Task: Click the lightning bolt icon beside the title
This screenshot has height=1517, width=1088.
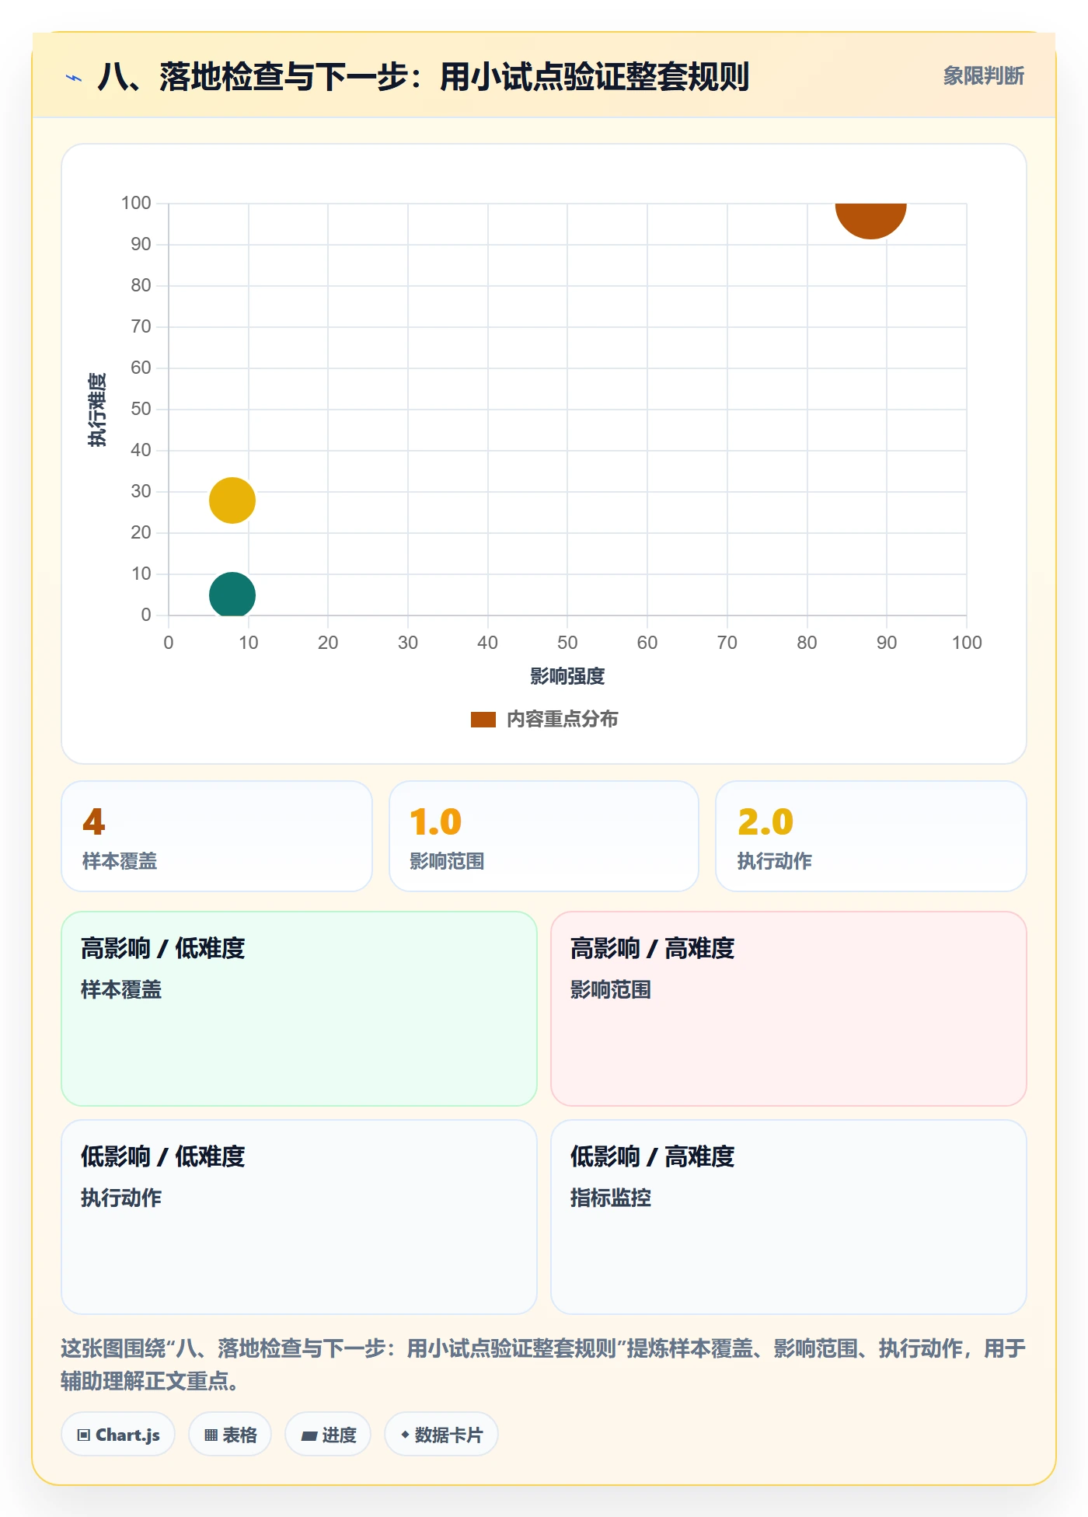Action: [x=74, y=78]
